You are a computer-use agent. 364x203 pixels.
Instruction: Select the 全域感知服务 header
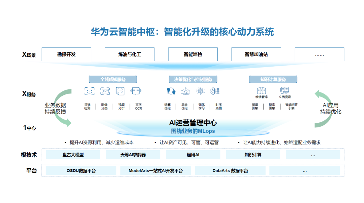[x=113, y=79]
